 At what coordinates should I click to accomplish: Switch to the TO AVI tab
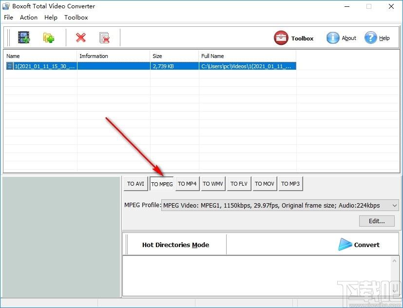click(135, 184)
